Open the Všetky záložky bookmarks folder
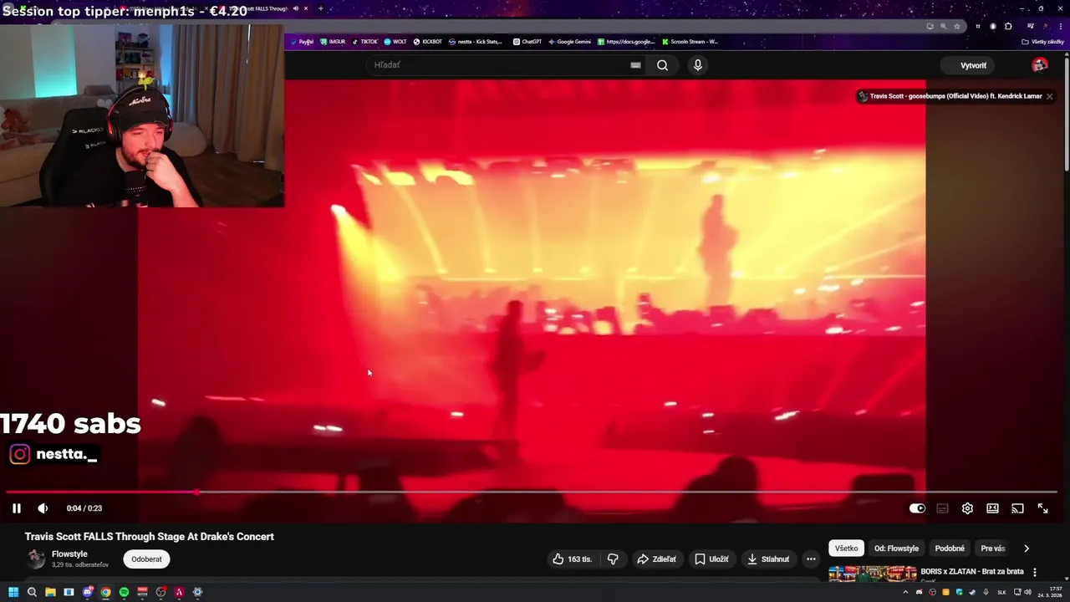The image size is (1070, 602). tap(1043, 41)
